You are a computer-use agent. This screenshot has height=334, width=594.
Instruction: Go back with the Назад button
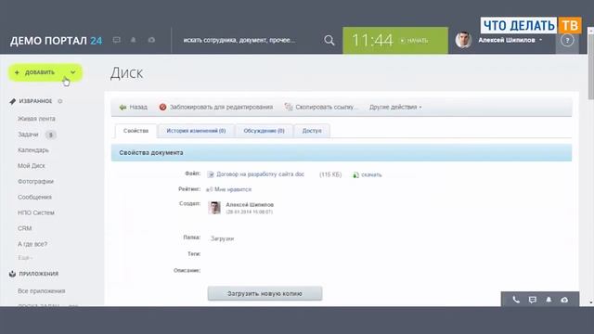[x=133, y=108]
